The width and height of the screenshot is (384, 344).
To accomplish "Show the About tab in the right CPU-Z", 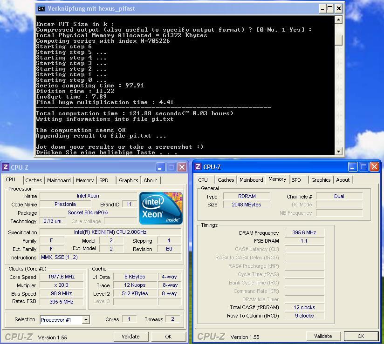I will pyautogui.click(x=343, y=180).
